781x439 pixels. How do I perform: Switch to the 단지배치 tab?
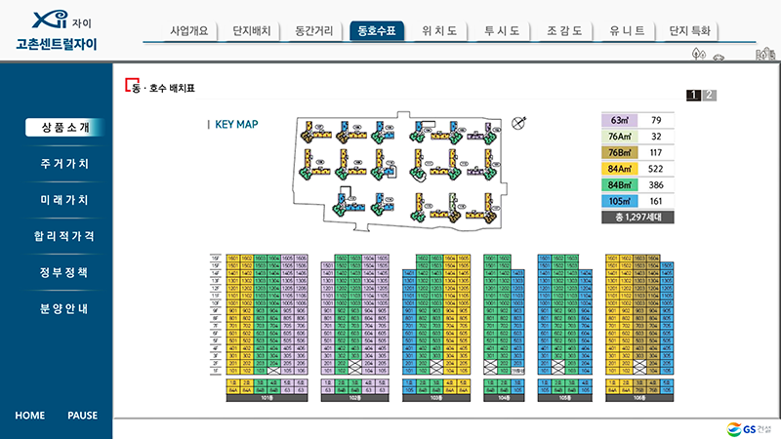[251, 31]
